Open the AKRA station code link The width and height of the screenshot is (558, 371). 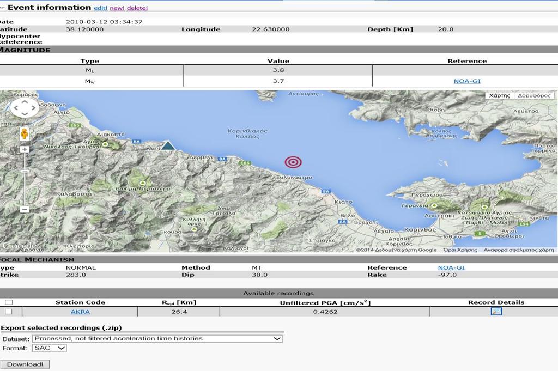(80, 312)
